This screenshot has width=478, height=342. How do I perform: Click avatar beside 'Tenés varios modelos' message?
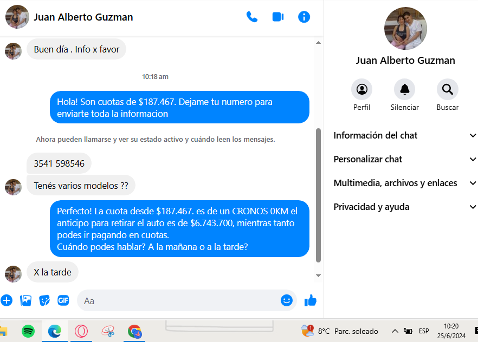[x=13, y=187]
